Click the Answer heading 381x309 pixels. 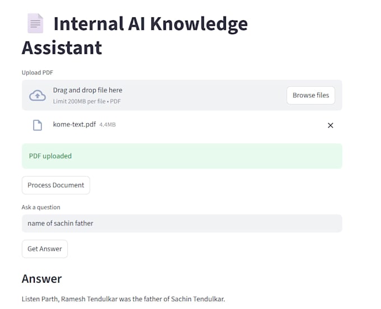42,279
